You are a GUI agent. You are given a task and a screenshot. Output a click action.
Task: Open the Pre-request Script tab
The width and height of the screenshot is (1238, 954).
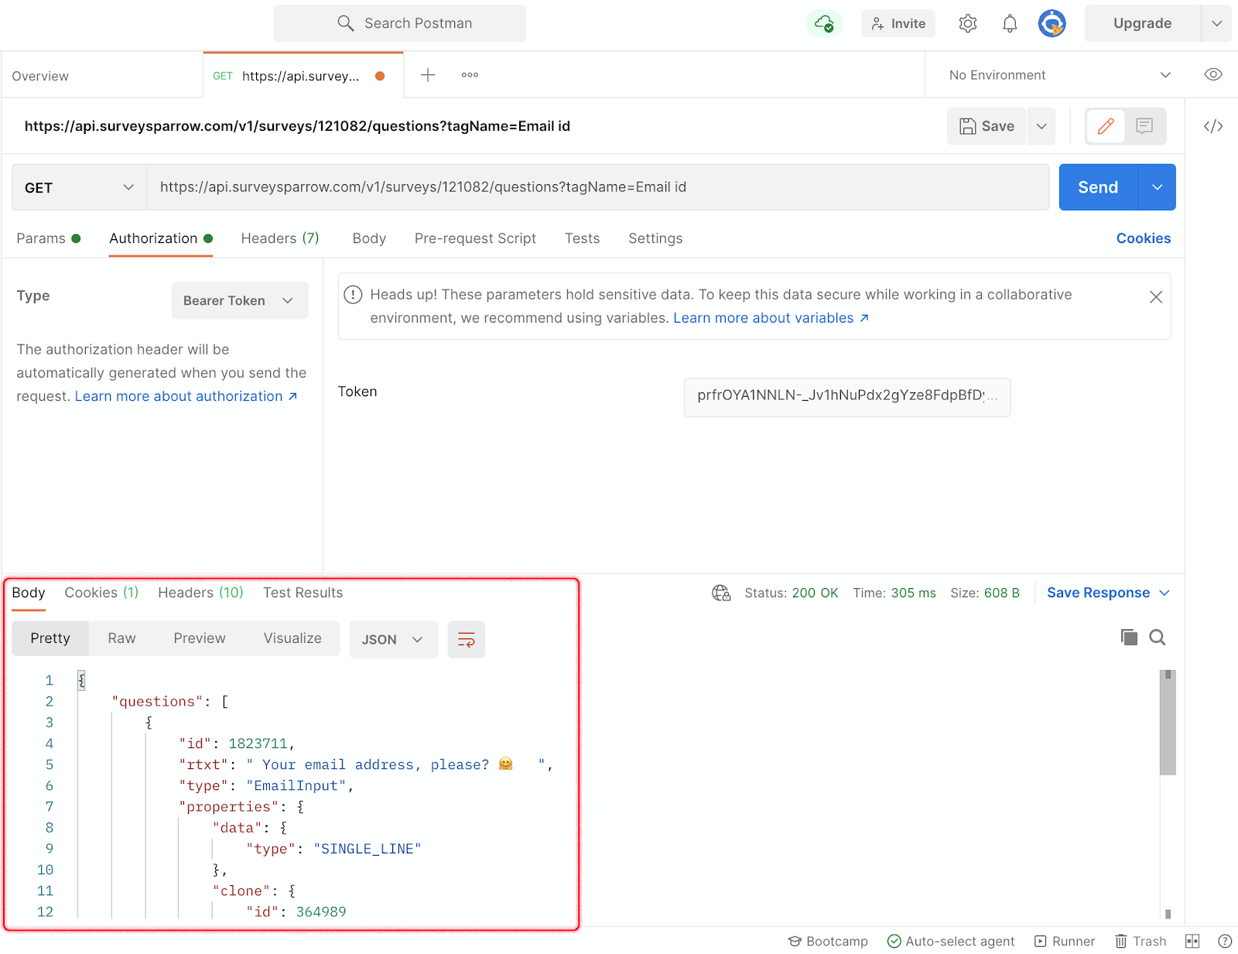pos(475,238)
